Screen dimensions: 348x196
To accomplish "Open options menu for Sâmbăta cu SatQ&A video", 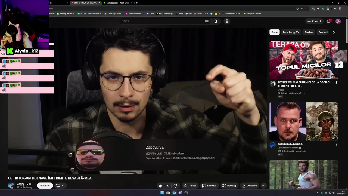I will [x=336, y=144].
